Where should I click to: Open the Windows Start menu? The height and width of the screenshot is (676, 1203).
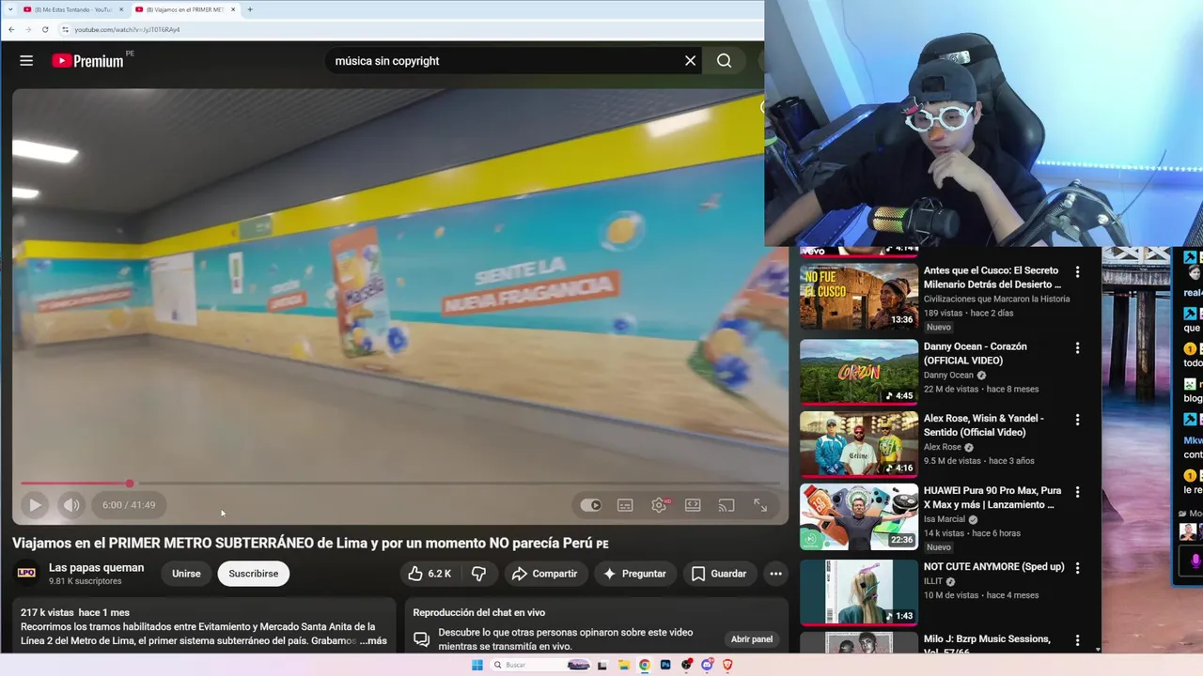[477, 665]
